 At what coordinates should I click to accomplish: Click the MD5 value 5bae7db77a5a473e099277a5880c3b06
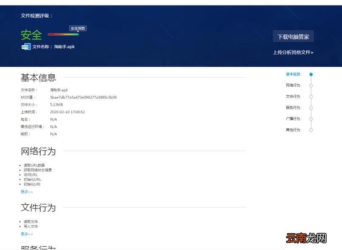pos(83,97)
